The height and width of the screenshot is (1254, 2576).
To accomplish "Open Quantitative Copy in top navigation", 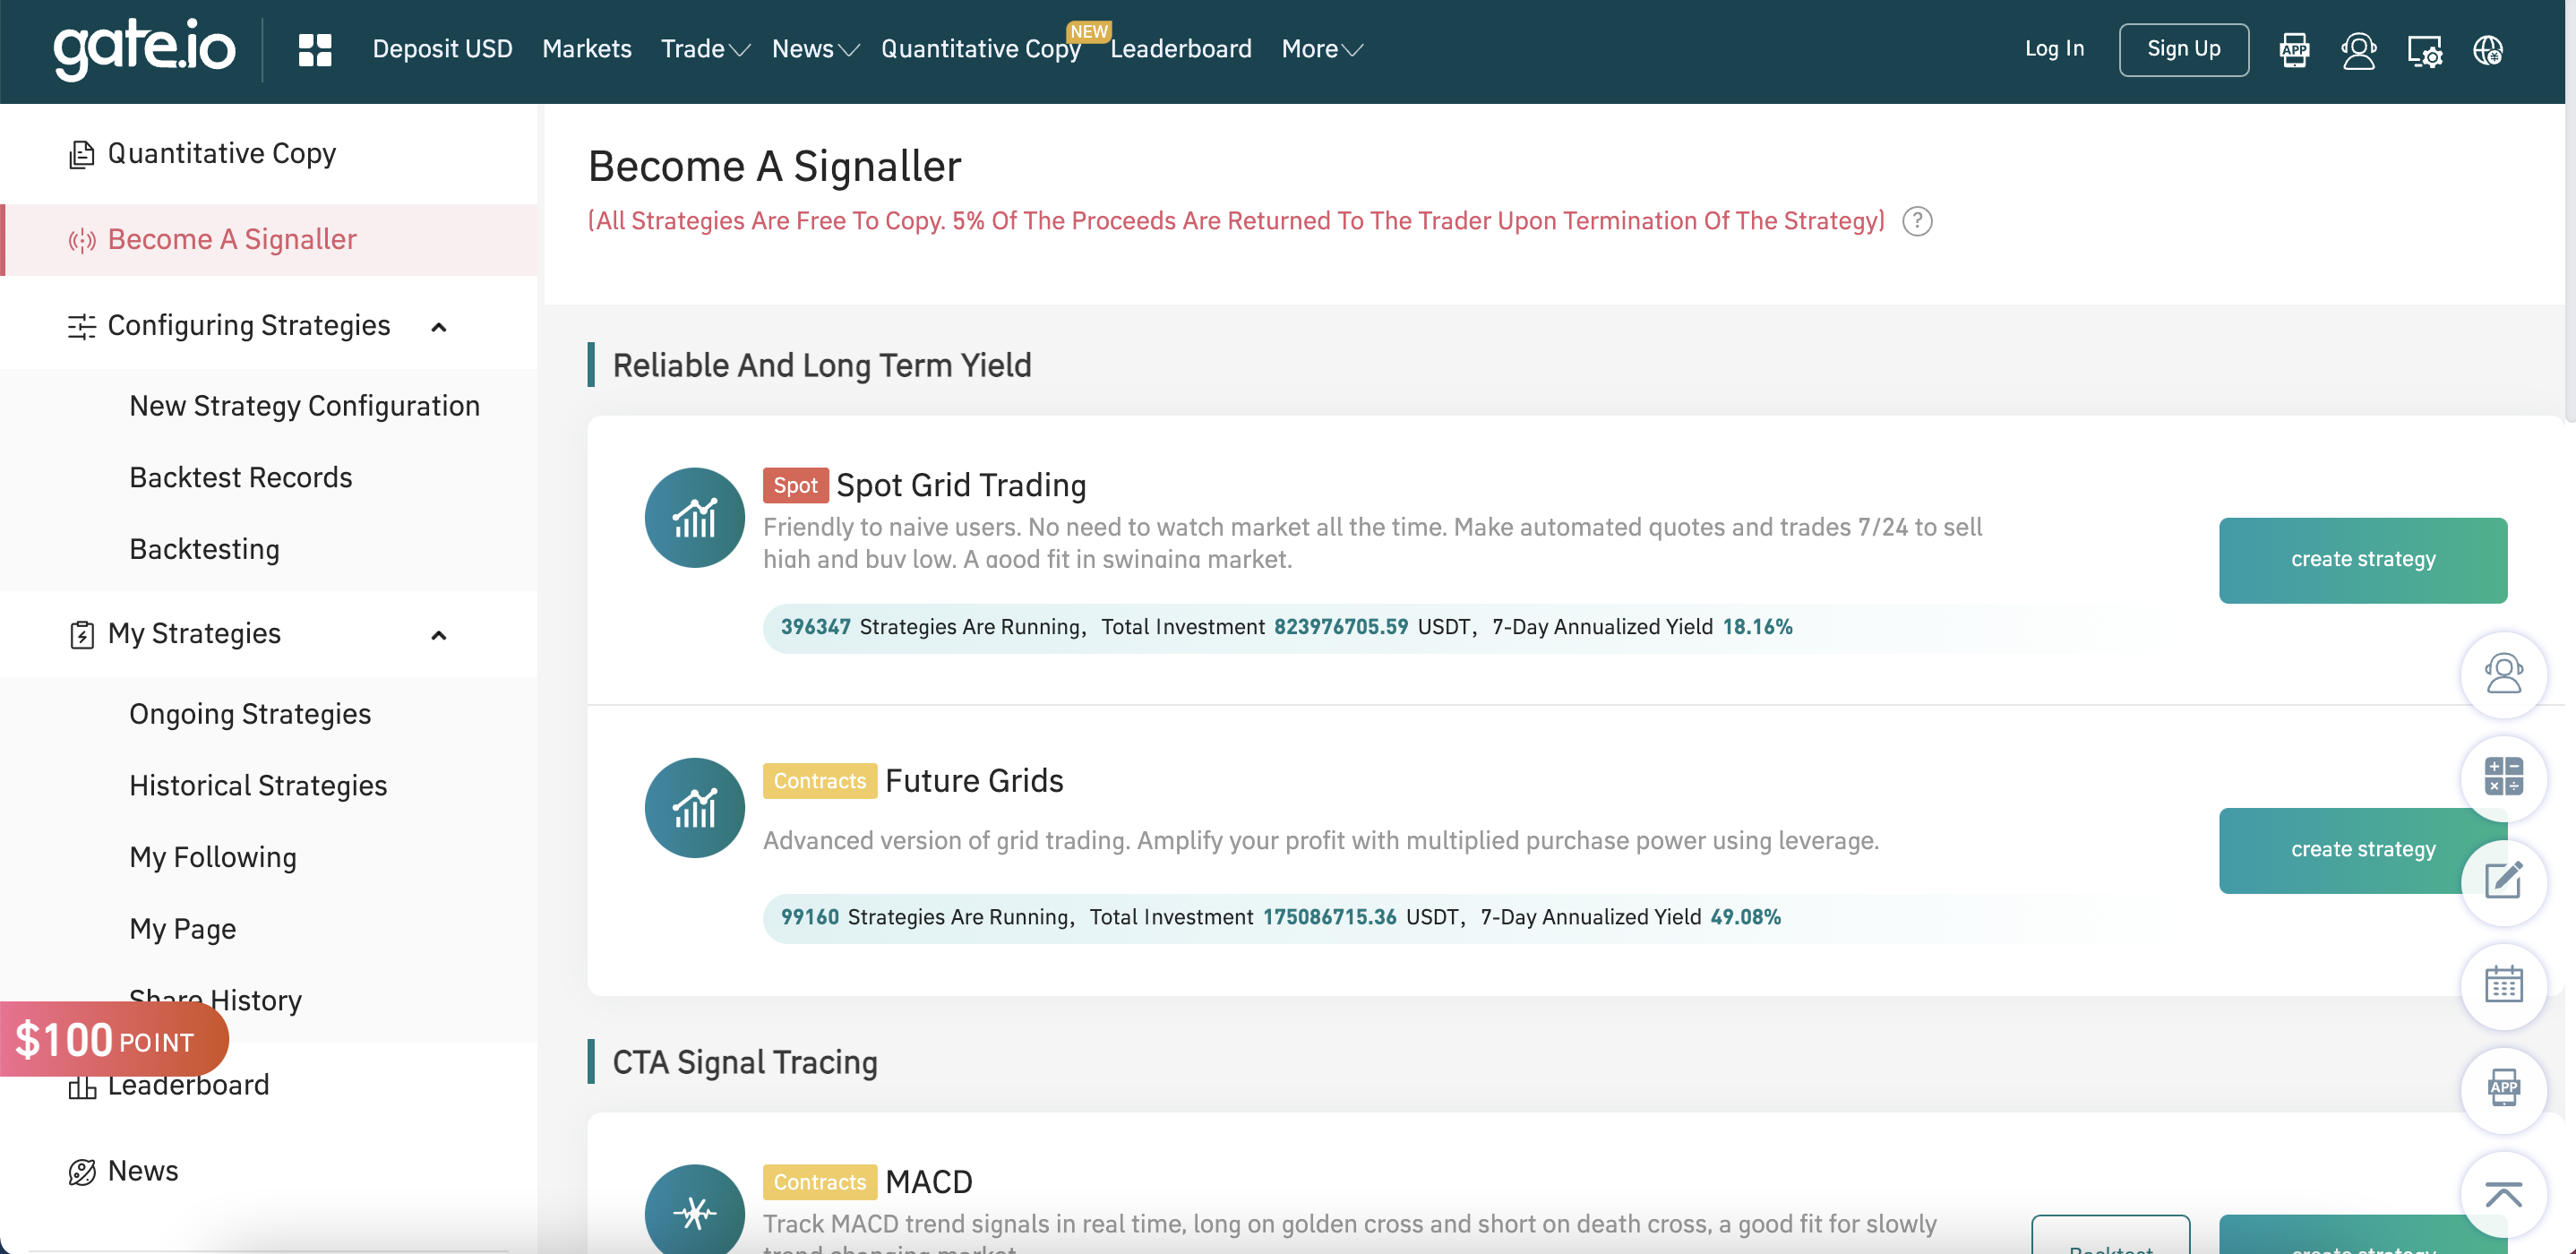I will pyautogui.click(x=981, y=49).
